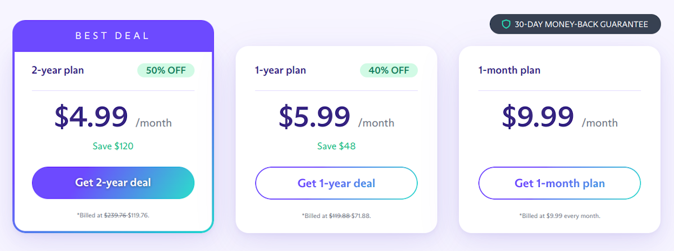This screenshot has width=674, height=251.
Task: Click the crossed-out $239.76 price
Action: [x=115, y=215]
